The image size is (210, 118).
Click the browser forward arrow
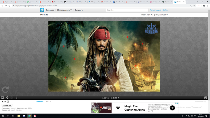coord(6,6)
